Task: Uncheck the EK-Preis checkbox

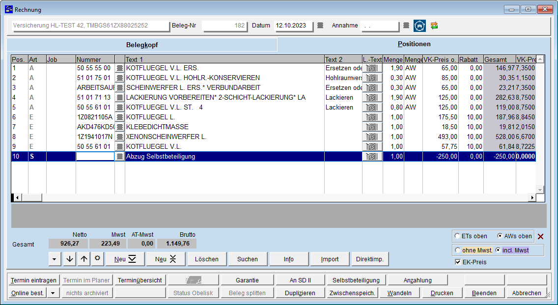Action: (x=458, y=262)
